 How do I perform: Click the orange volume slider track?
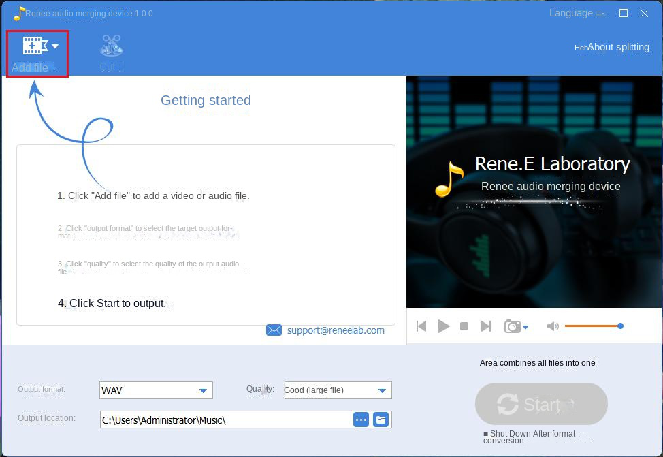pos(591,326)
